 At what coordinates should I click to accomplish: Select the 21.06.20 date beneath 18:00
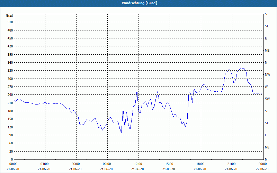(x=200, y=169)
